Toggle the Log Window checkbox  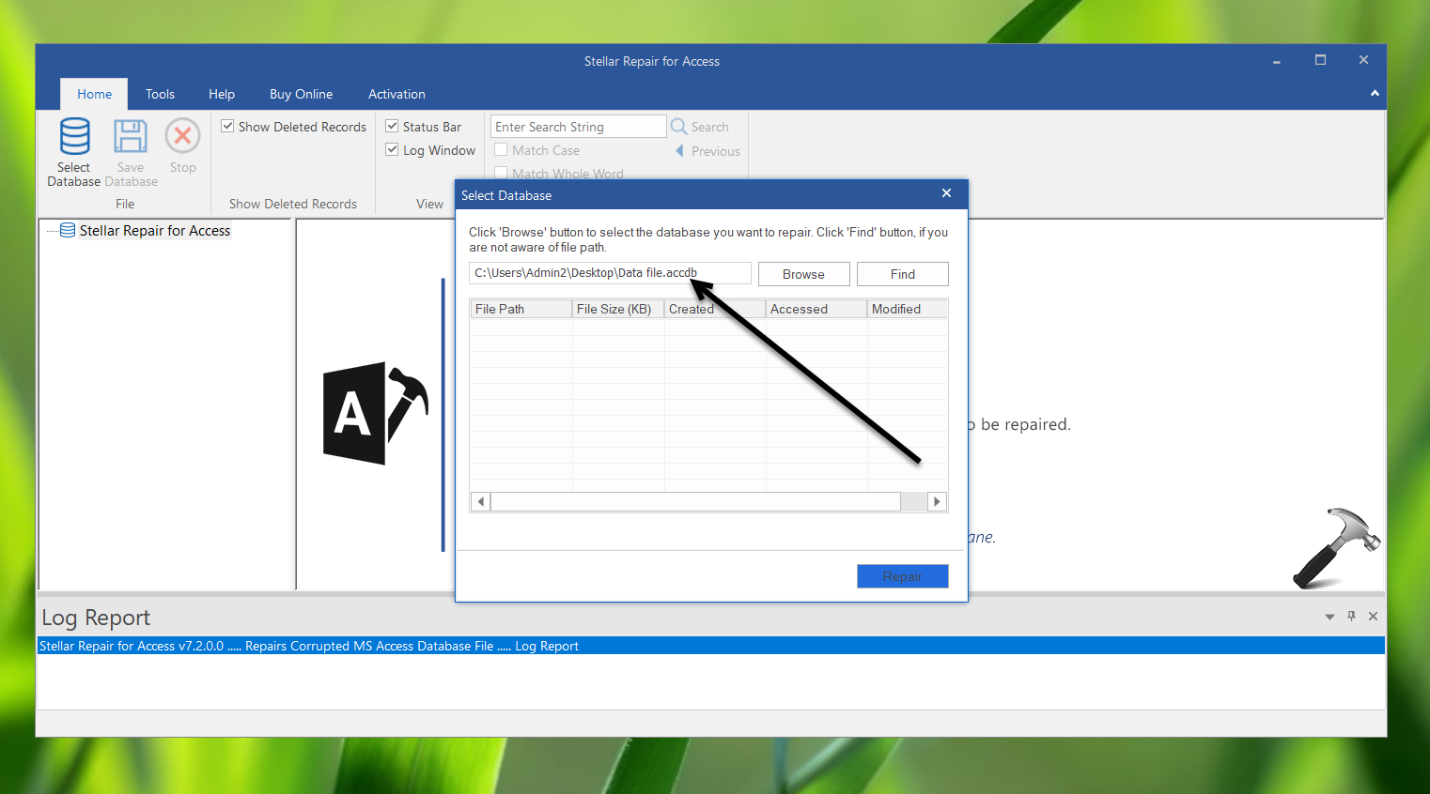pyautogui.click(x=392, y=150)
